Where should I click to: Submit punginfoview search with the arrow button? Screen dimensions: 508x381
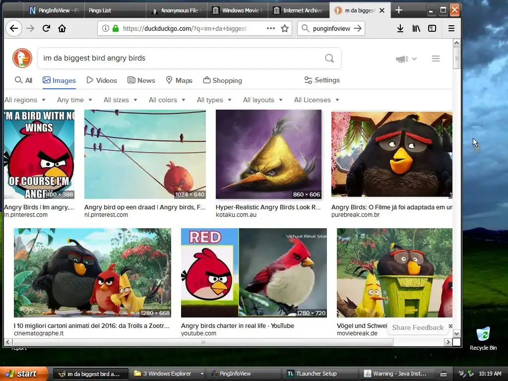tap(358, 28)
